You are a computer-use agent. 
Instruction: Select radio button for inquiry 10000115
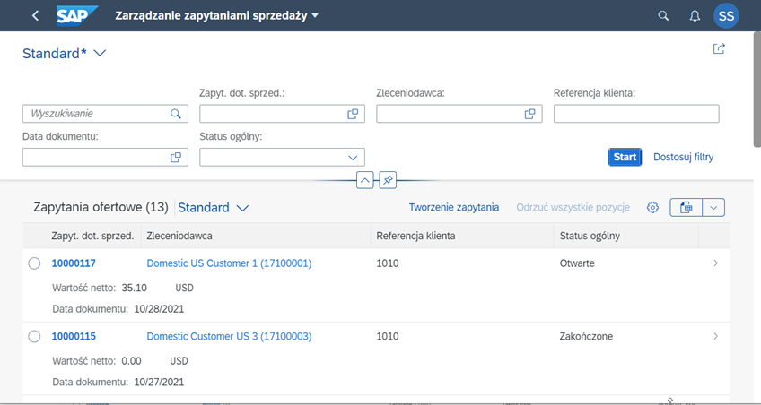click(34, 336)
